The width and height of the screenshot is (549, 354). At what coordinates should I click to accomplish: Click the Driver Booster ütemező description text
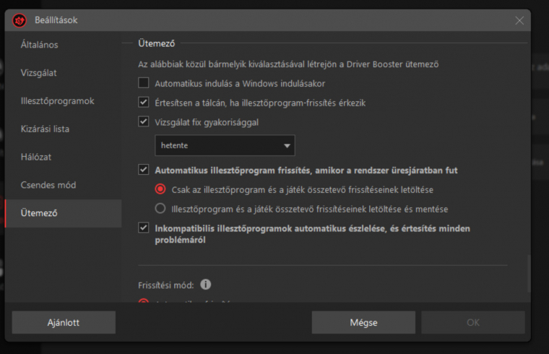pos(288,64)
